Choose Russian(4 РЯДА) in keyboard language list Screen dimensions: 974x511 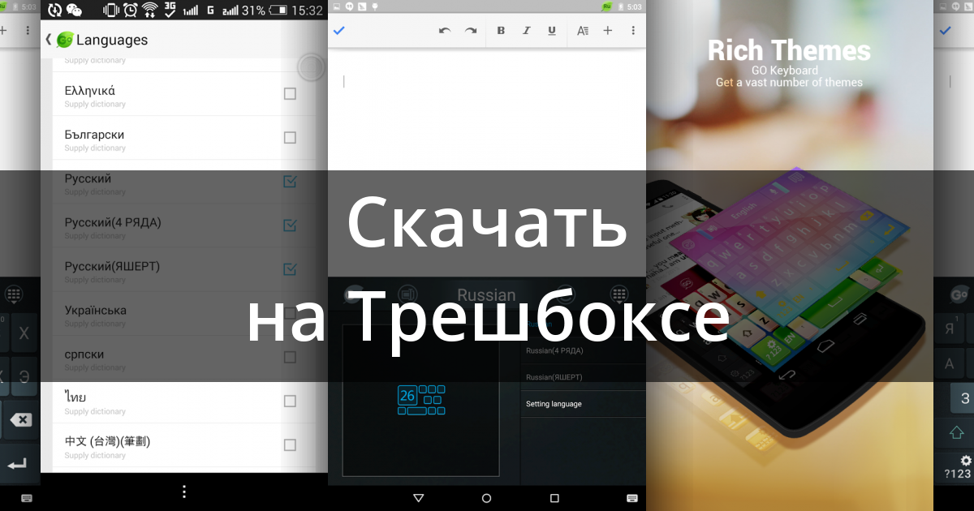tap(582, 350)
